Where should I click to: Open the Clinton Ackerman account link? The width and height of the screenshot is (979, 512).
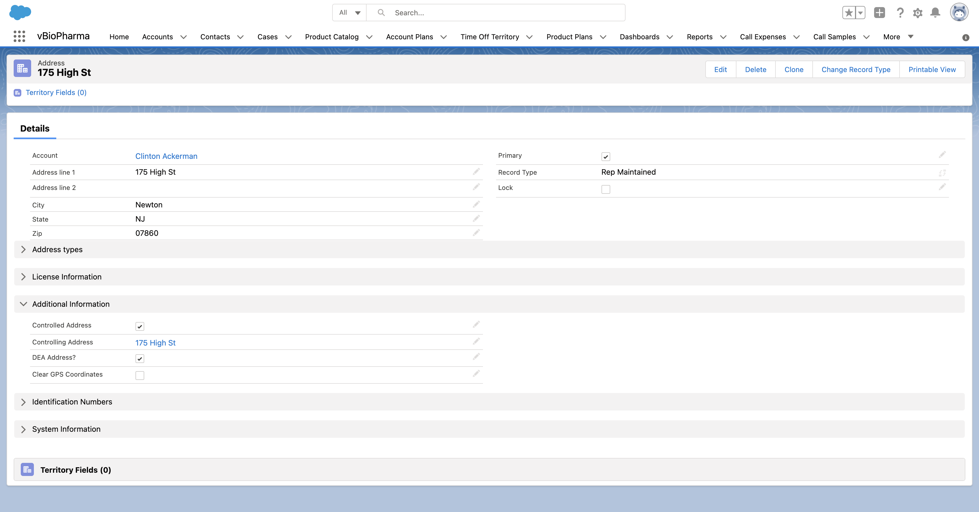click(x=166, y=156)
